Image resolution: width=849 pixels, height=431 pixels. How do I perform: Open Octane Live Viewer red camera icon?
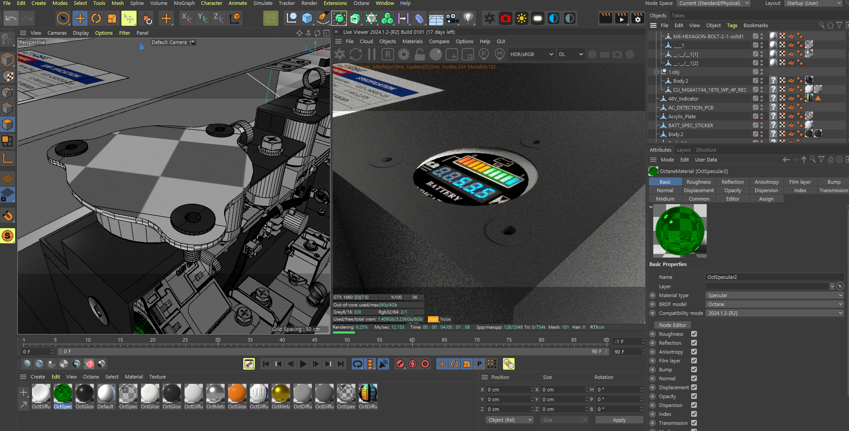506,18
